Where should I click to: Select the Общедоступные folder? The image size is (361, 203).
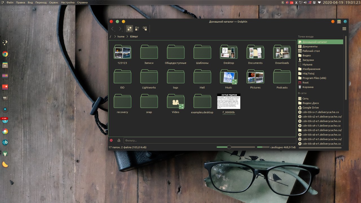175,54
